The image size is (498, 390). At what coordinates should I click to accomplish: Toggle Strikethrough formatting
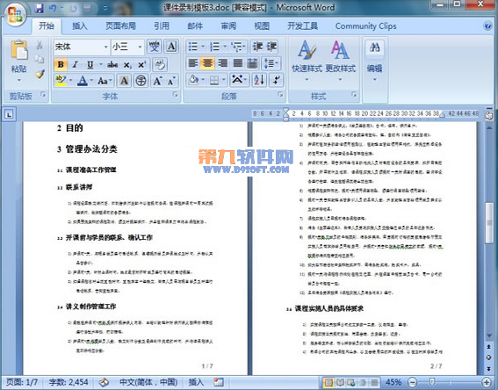112,64
